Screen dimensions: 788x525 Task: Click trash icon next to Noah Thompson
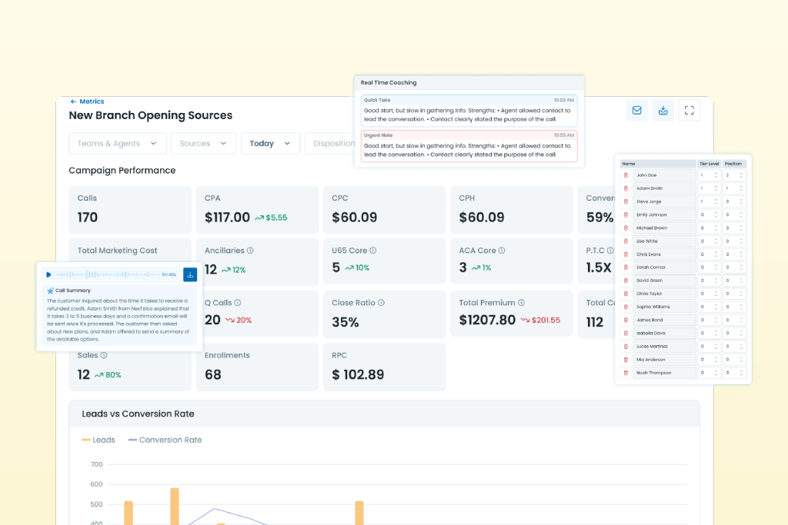[x=626, y=373]
